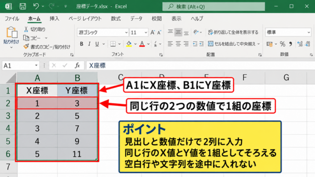The image size is (315, 177).
Task: Open the フォント dialog launcher
Action: 161,55
